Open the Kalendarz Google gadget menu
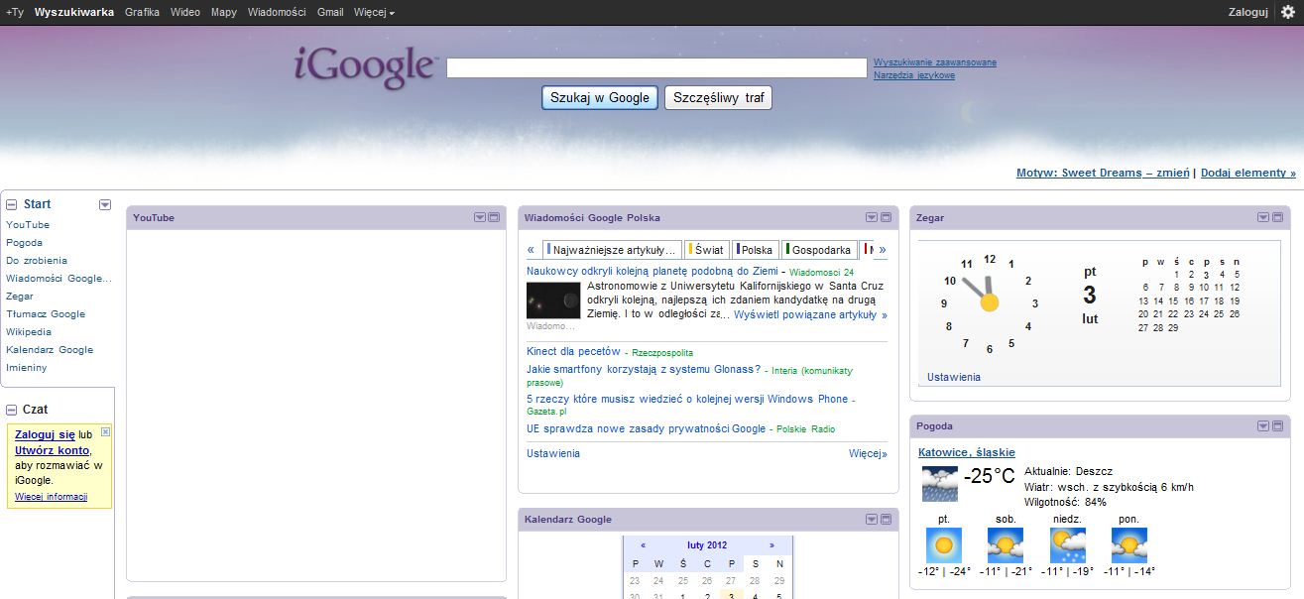 click(x=872, y=519)
